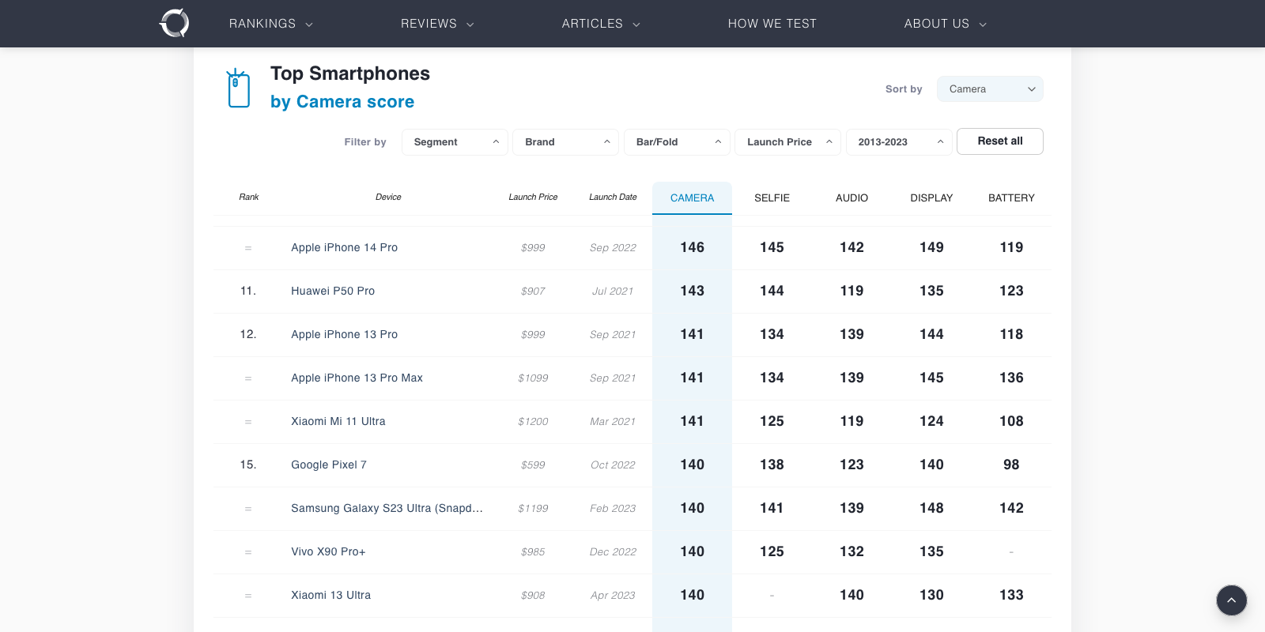Expand the Segment filter
Viewport: 1265px width, 632px height.
pos(455,142)
